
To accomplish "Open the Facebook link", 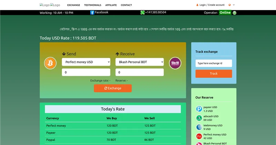I will pyautogui.click(x=101, y=12).
